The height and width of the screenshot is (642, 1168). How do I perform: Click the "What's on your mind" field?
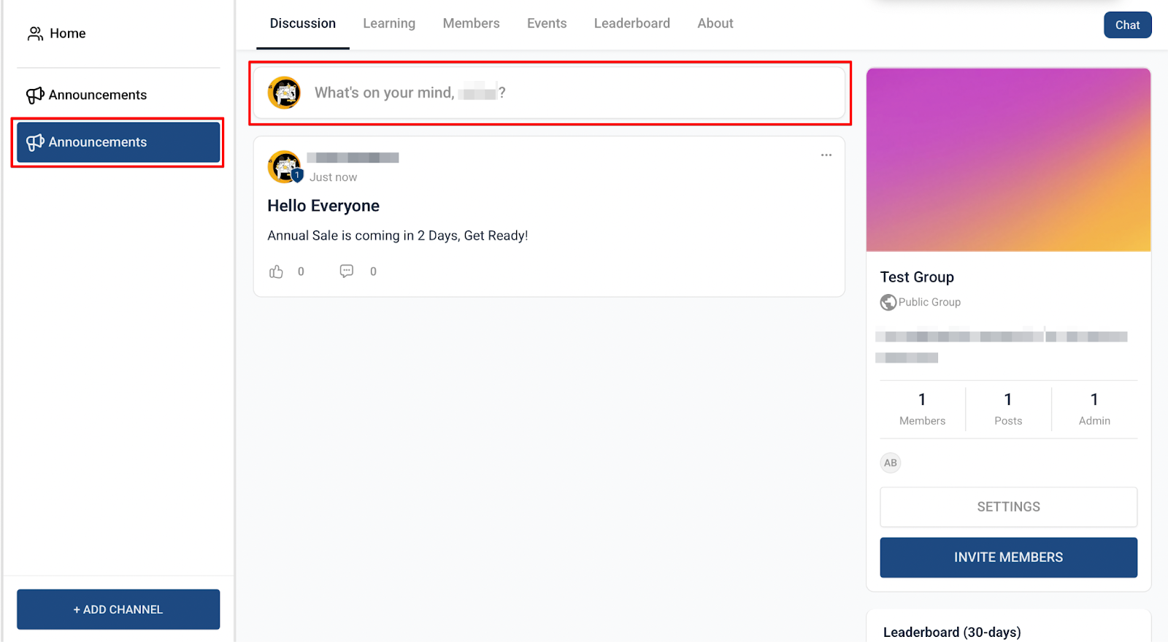[x=569, y=93]
